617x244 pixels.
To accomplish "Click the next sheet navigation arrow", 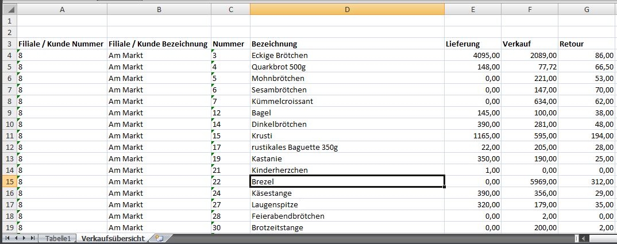I will (x=24, y=238).
